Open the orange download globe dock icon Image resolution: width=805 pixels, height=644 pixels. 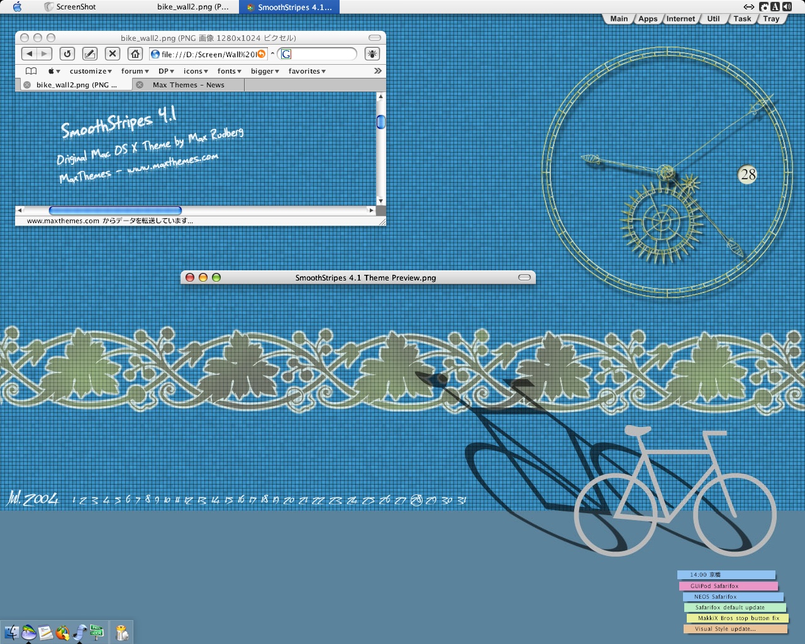(x=63, y=632)
